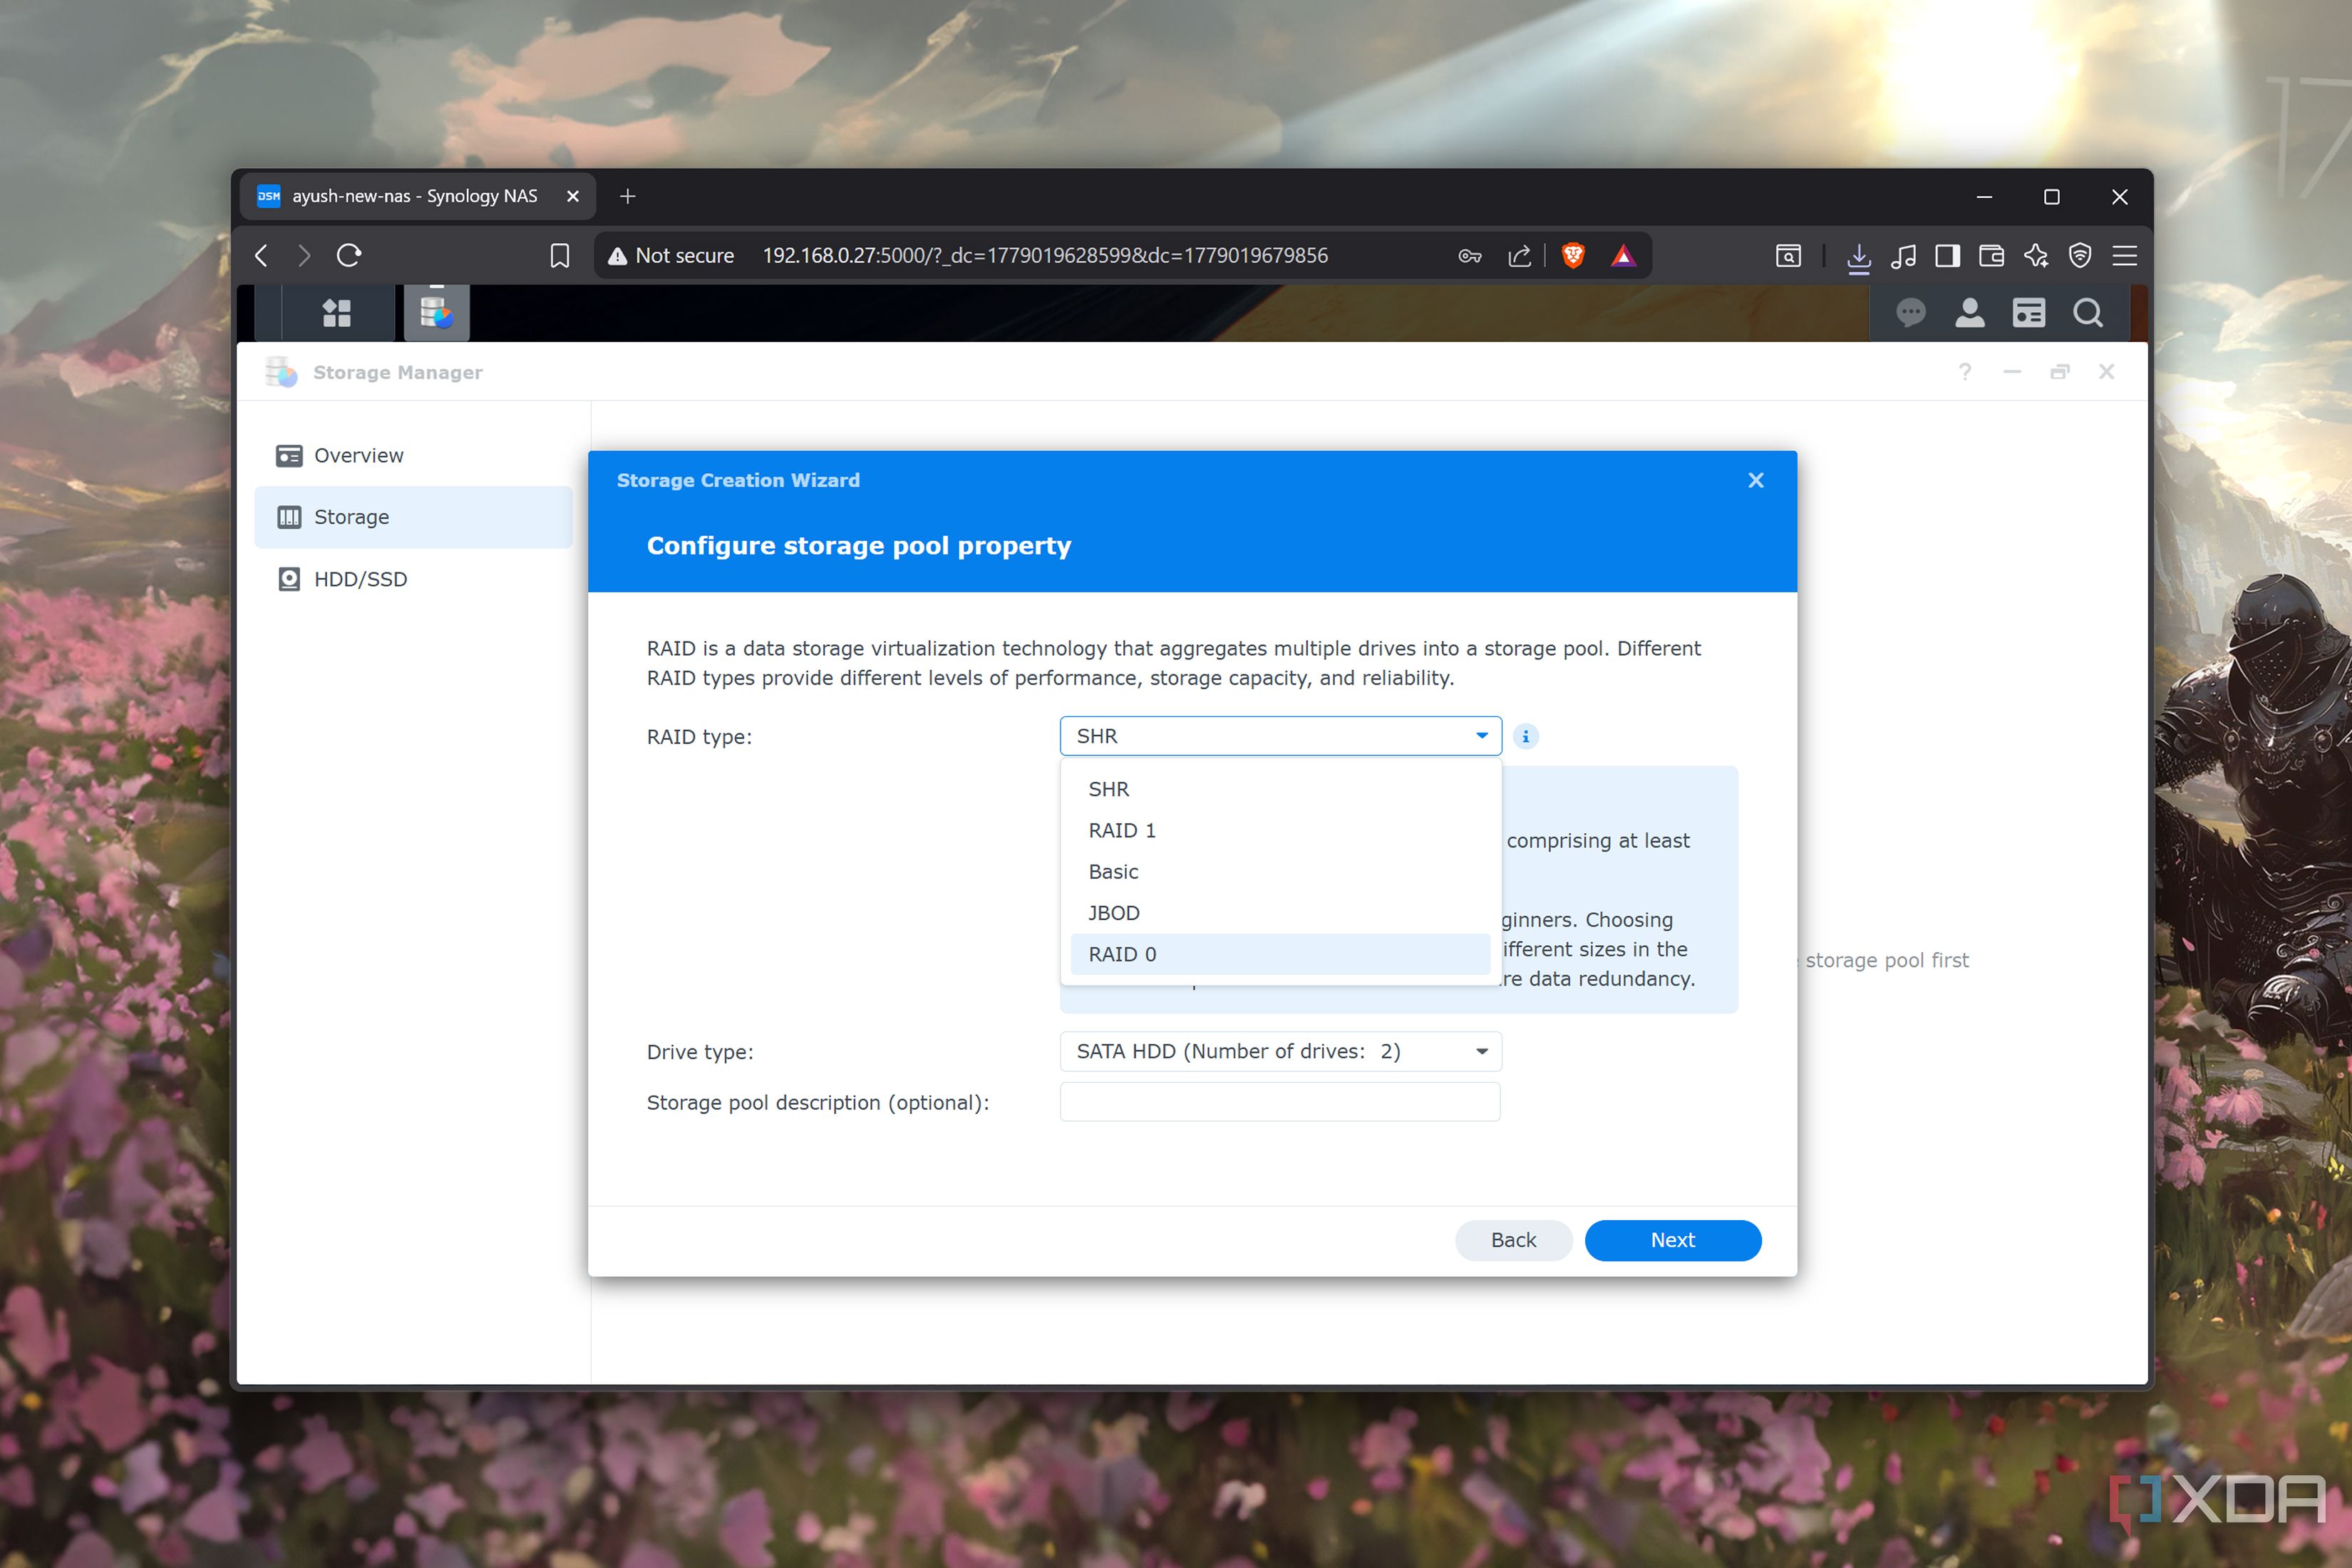Toggle the browser sidebar panel icon
The width and height of the screenshot is (2352, 1568).
[1948, 256]
